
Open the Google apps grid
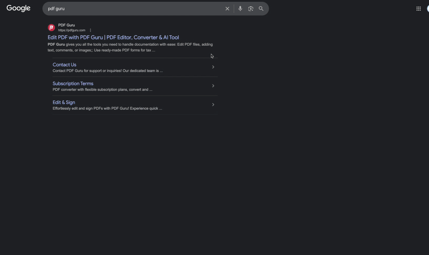pyautogui.click(x=418, y=9)
